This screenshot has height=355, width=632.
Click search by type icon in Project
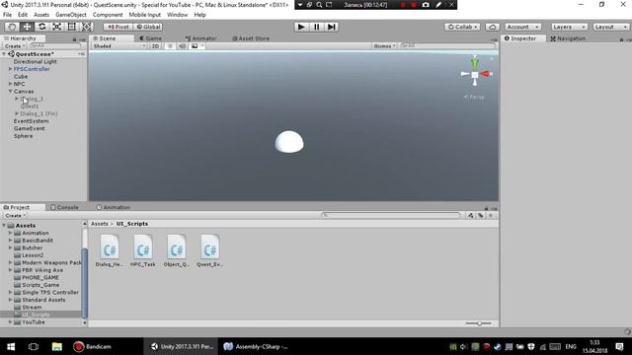coord(470,216)
